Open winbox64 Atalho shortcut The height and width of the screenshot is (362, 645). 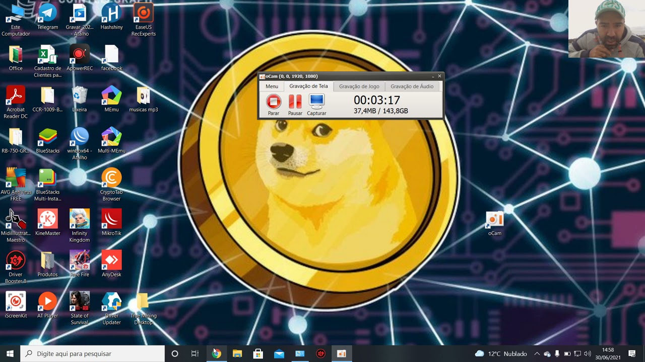pyautogui.click(x=80, y=144)
